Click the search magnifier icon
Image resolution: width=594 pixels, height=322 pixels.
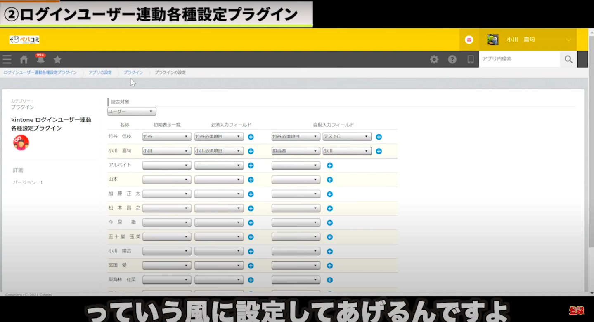click(x=568, y=59)
